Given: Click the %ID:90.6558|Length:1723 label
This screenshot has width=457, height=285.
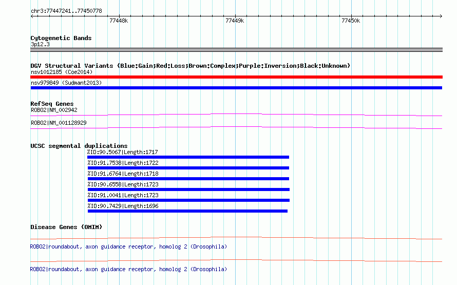Looking at the screenshot, I should pos(123,184).
